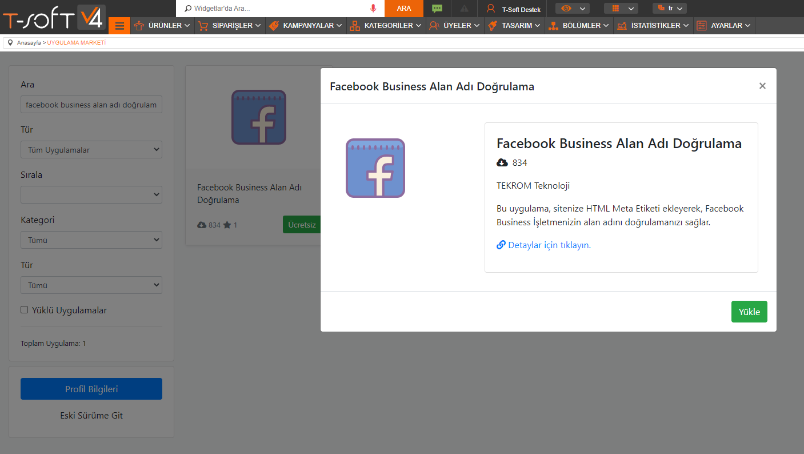804x454 pixels.
Task: Open the AYARLAR menu
Action: pyautogui.click(x=724, y=26)
